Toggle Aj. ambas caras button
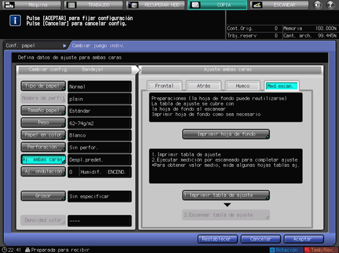 click(x=43, y=160)
